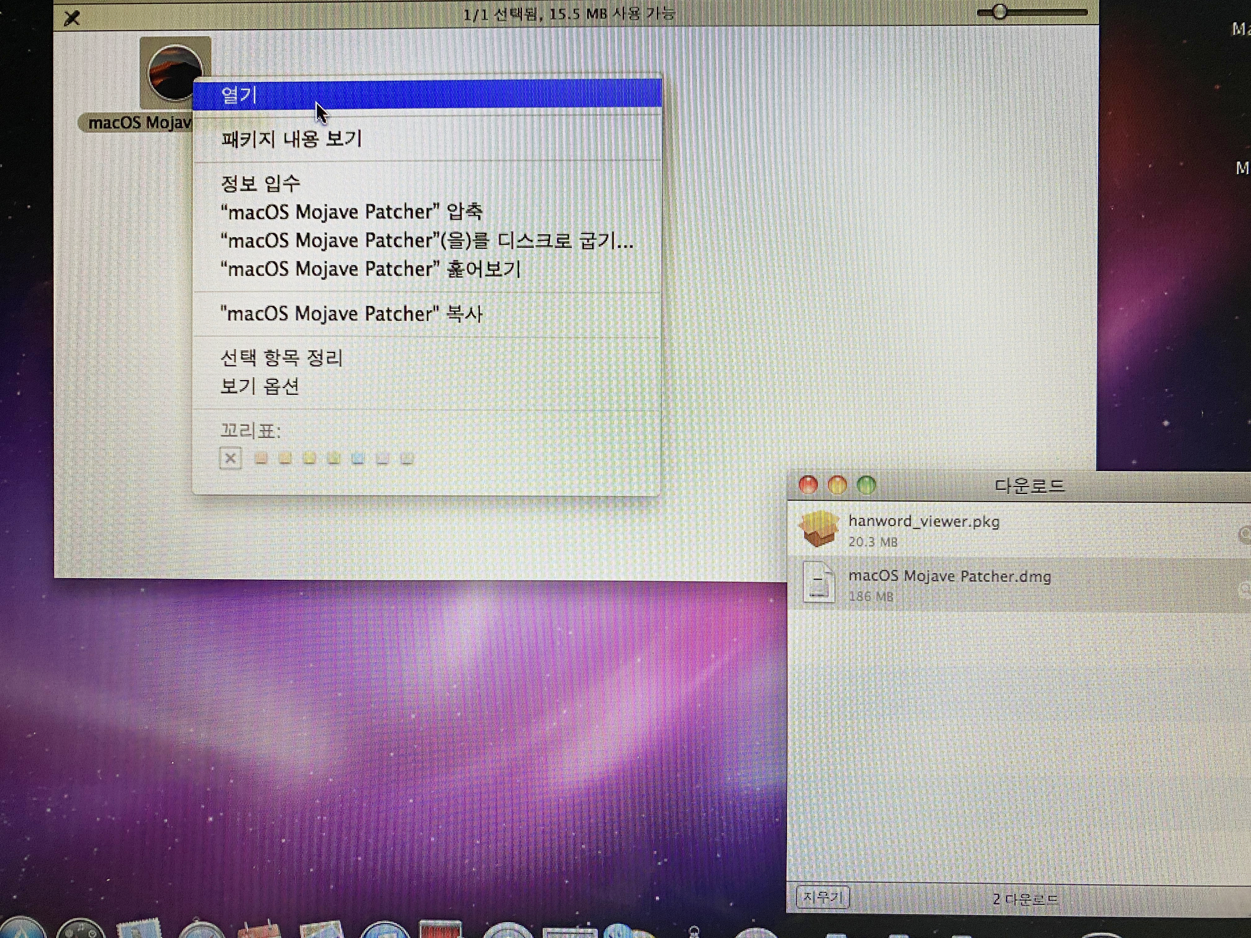1251x938 pixels.
Task: Click the hanword_viewer.pkg package icon
Action: tap(819, 529)
